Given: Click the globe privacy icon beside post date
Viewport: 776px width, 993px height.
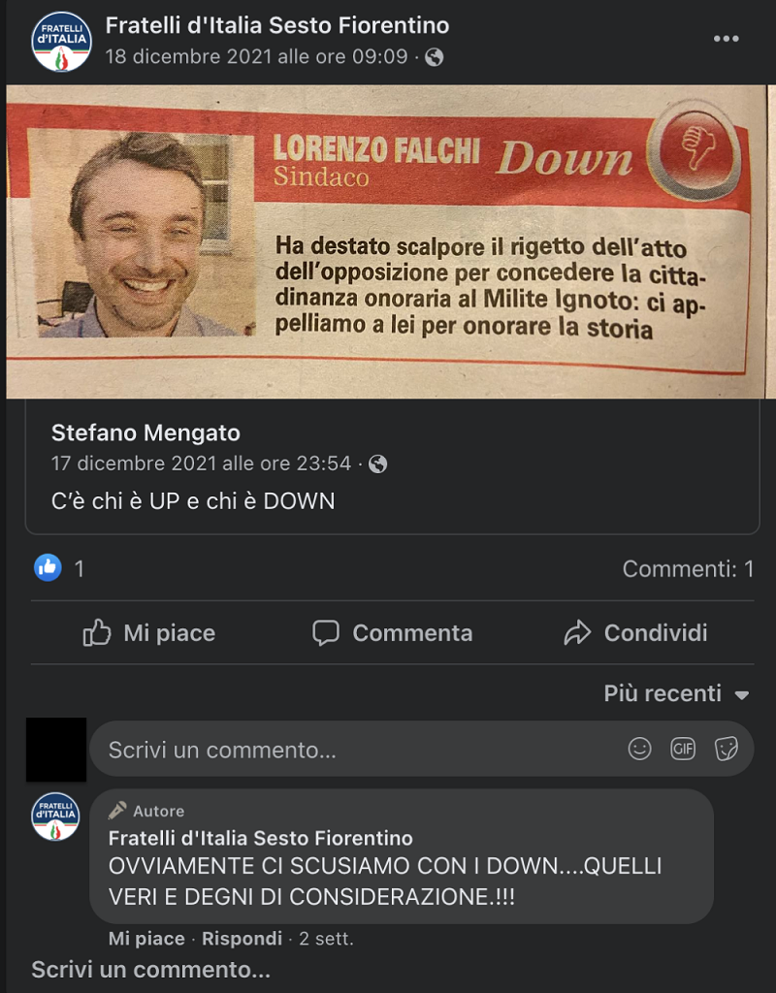Looking at the screenshot, I should [x=434, y=57].
